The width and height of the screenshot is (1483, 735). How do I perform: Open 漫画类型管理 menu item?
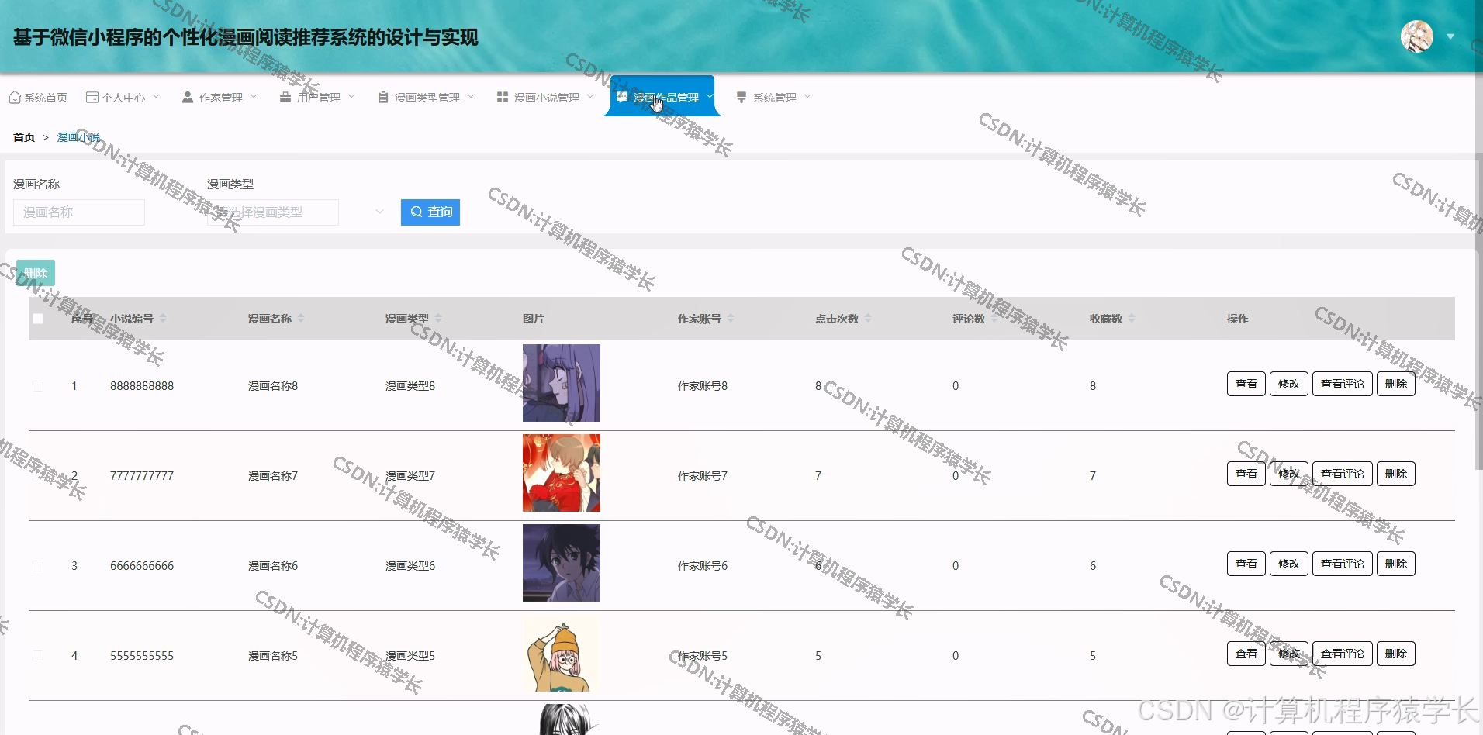tap(427, 98)
